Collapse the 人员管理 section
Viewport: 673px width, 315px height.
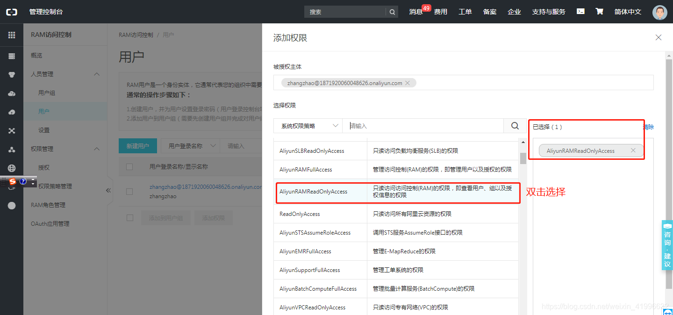pos(97,74)
